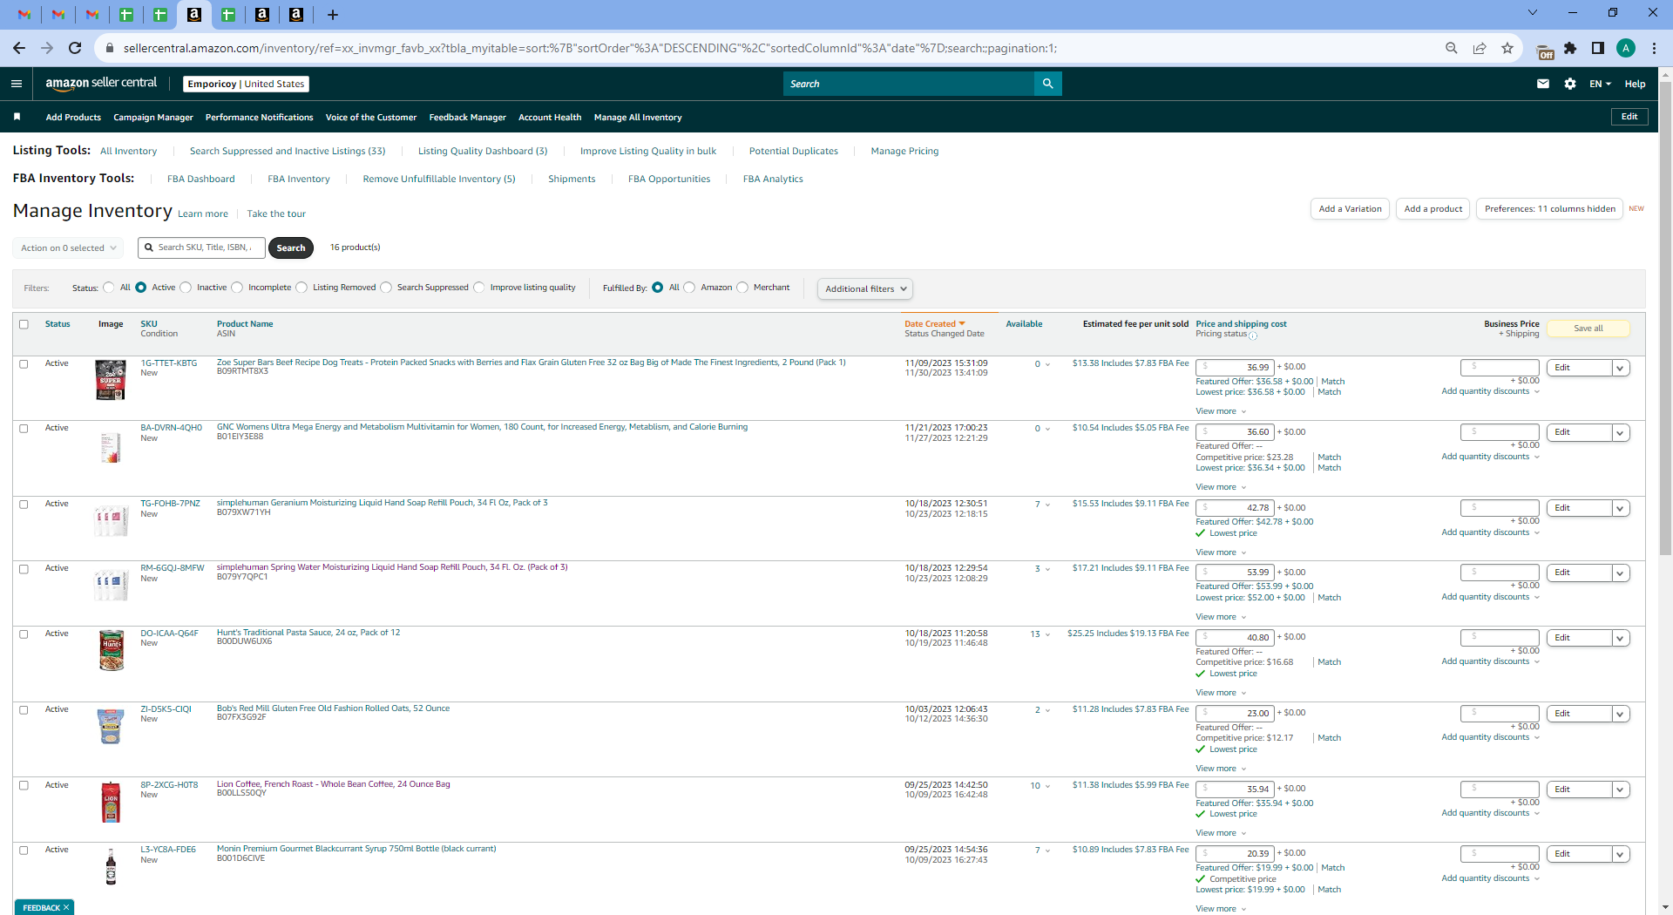
Task: Click the price field showing 36.99
Action: tap(1236, 368)
